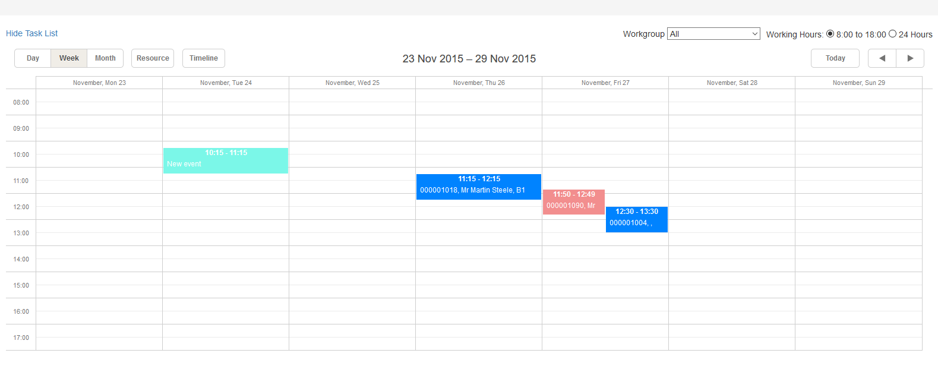Switch to Day view

[33, 58]
